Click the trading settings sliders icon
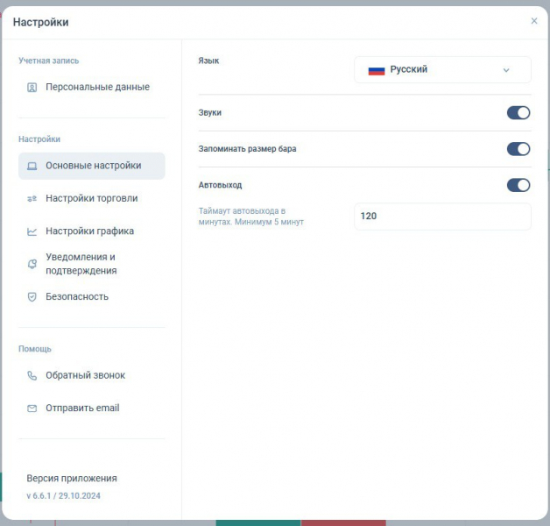 (32, 199)
